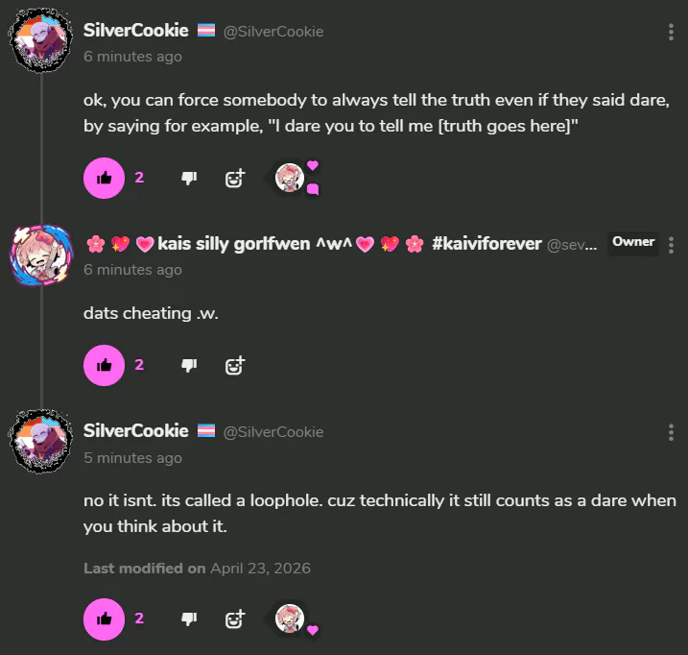The width and height of the screenshot is (688, 655).
Task: Like the loophole comment by SilverCookie
Action: click(105, 619)
